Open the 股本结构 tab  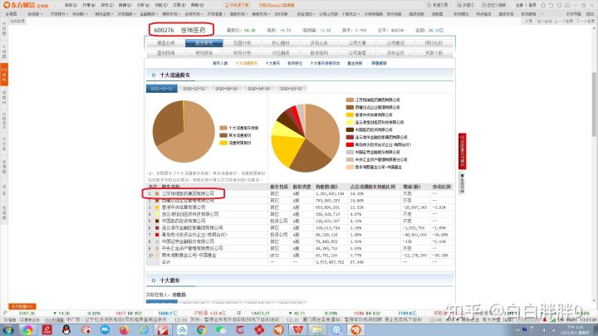pos(319,53)
